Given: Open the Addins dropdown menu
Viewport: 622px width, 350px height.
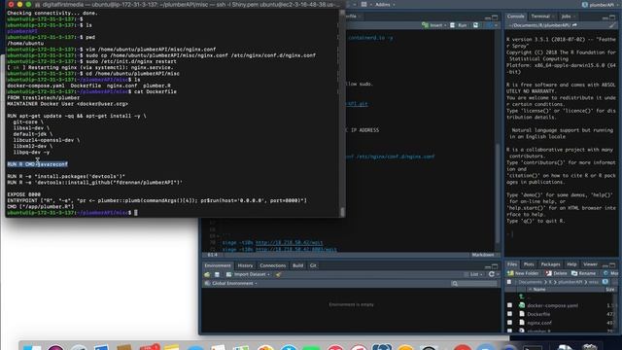Looking at the screenshot, I should point(385,4).
